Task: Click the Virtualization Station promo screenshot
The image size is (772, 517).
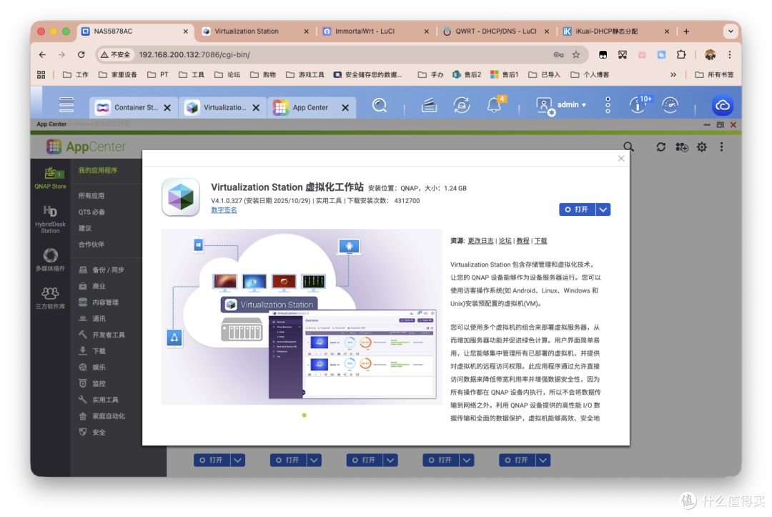Action: pyautogui.click(x=302, y=317)
